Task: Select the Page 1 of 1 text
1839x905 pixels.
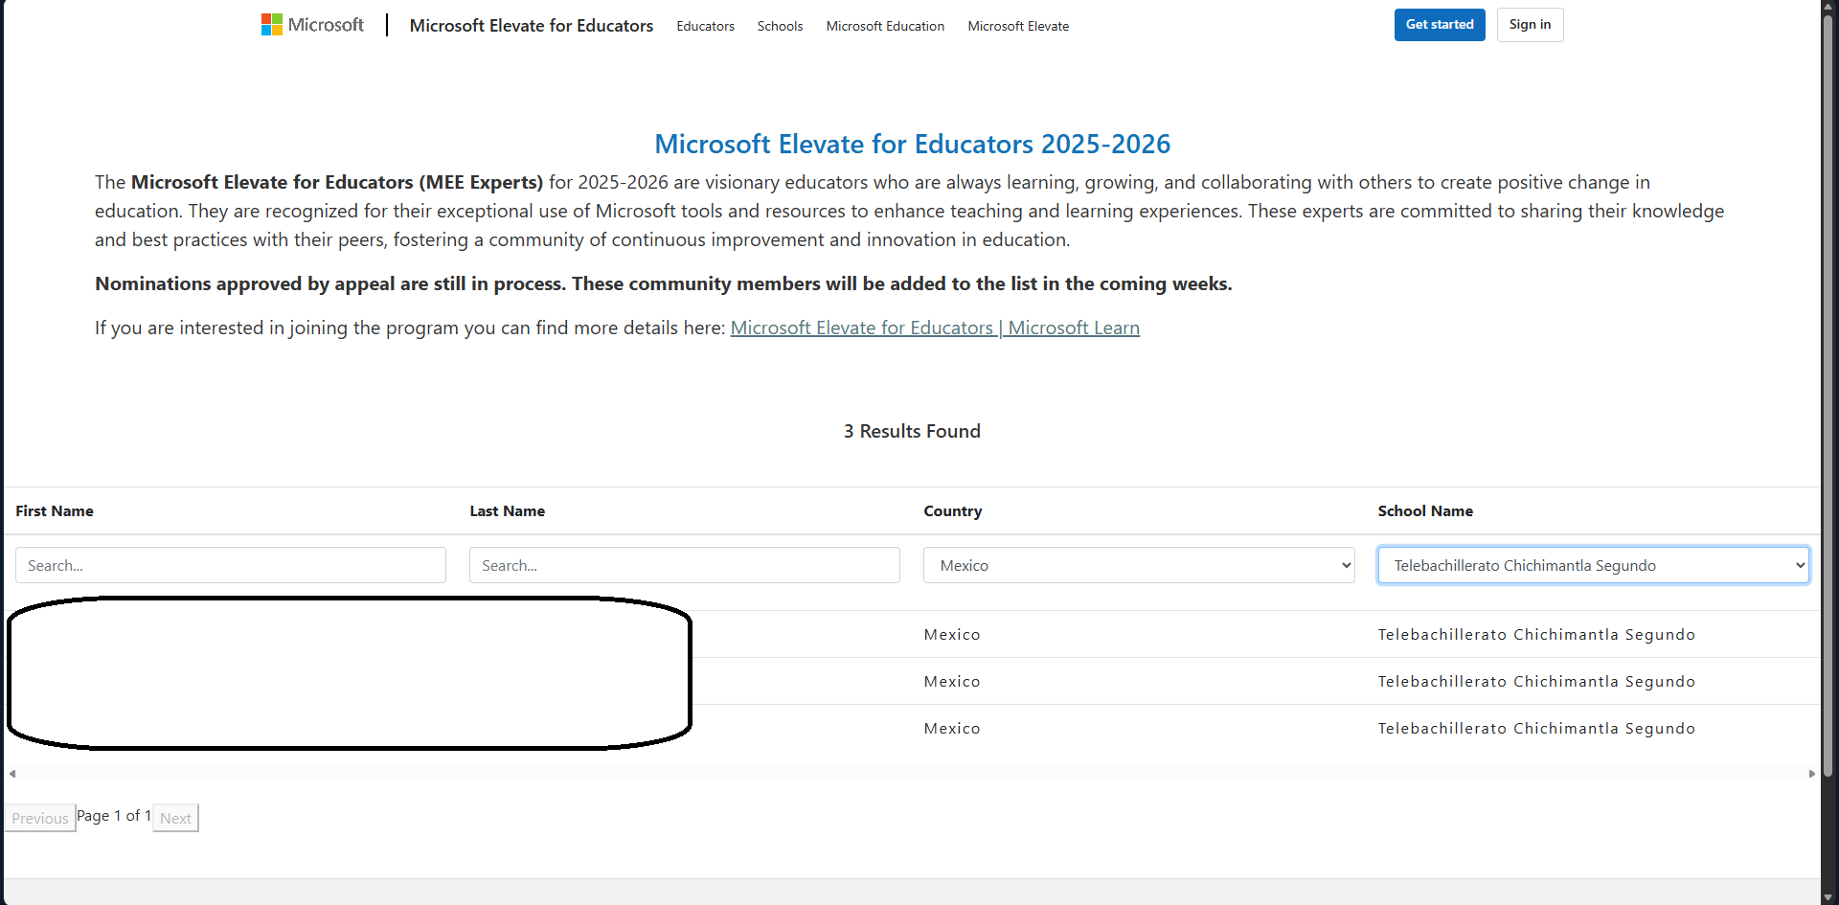Action: point(114,816)
